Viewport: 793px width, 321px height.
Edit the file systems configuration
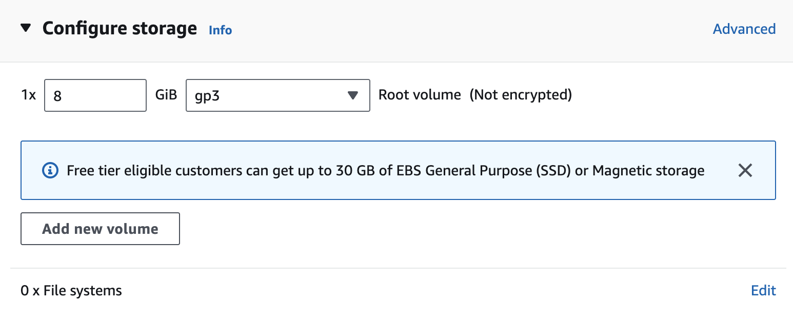[x=763, y=291]
